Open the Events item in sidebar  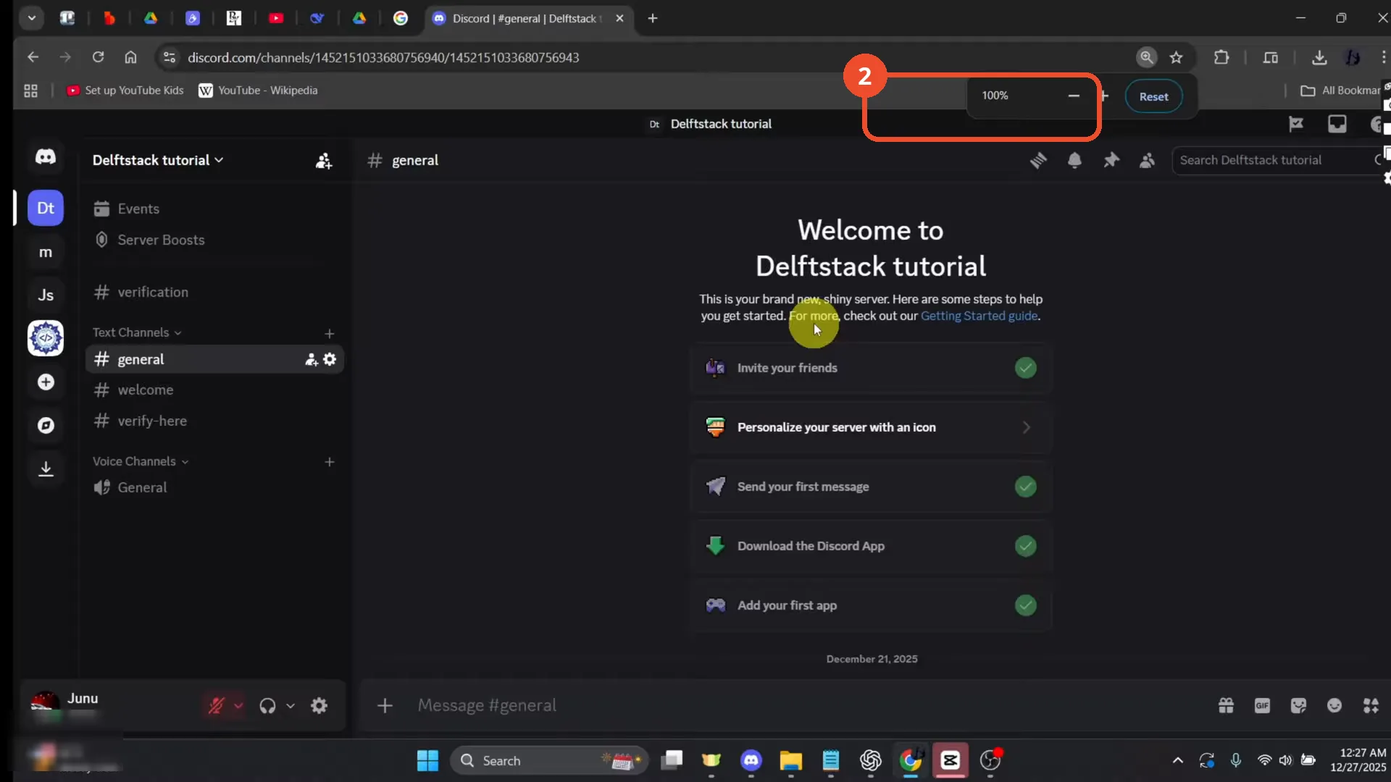click(x=214, y=209)
